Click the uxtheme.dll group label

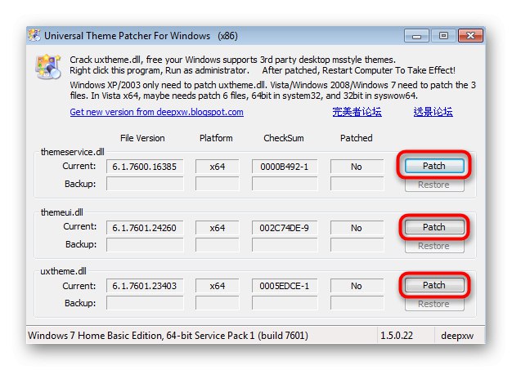63,271
